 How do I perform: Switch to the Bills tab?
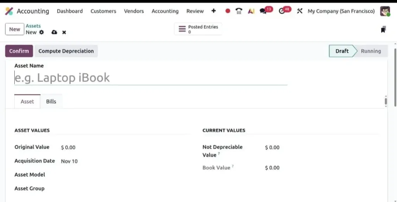(x=51, y=101)
